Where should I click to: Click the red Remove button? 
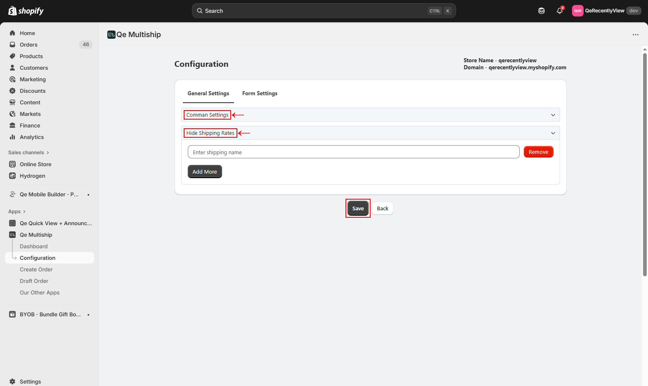(x=538, y=152)
